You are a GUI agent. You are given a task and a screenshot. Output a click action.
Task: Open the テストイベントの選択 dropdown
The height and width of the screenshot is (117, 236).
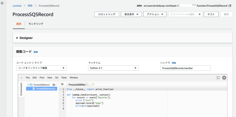[186, 14]
